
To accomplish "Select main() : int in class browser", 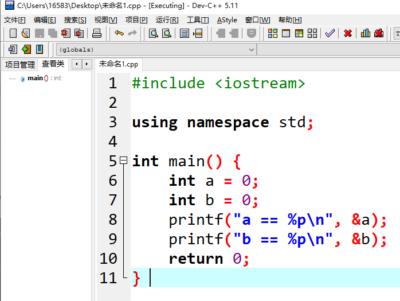I will (x=44, y=78).
